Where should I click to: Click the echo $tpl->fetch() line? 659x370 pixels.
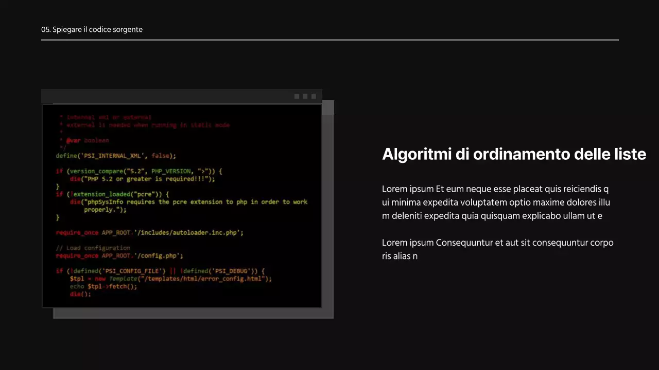(x=103, y=286)
